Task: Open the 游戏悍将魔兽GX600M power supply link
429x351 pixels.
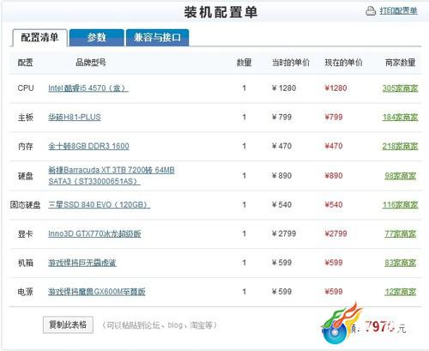Action: click(x=97, y=292)
